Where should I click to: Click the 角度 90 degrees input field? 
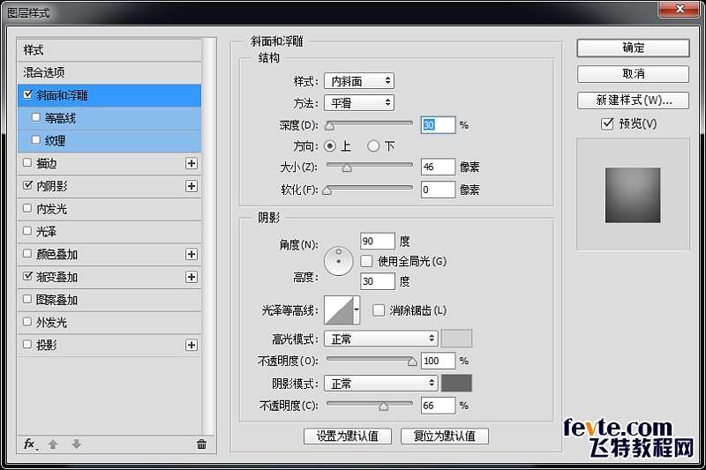click(x=378, y=241)
